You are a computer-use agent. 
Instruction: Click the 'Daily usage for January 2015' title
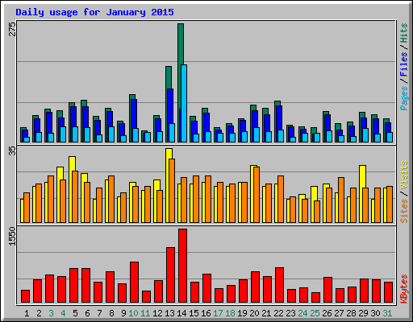click(94, 12)
